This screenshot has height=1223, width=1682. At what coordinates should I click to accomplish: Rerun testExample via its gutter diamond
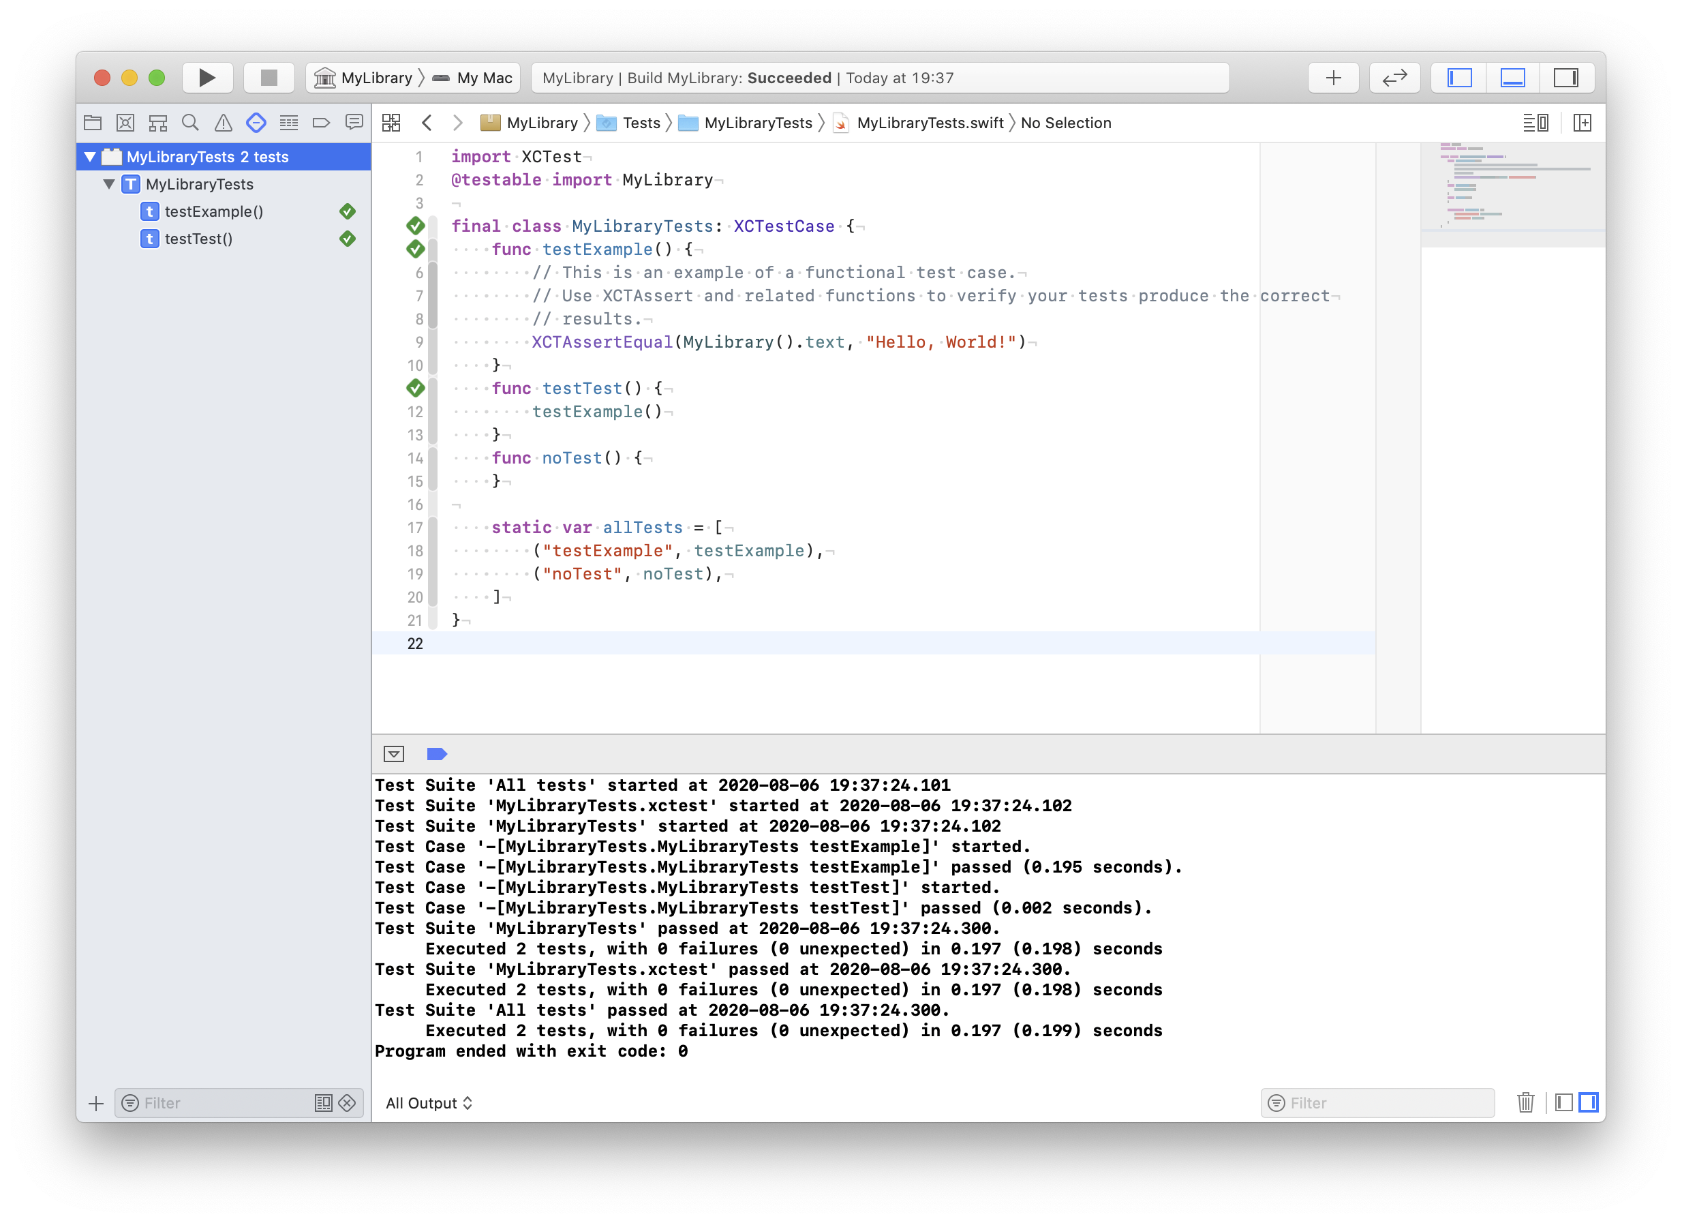(415, 250)
